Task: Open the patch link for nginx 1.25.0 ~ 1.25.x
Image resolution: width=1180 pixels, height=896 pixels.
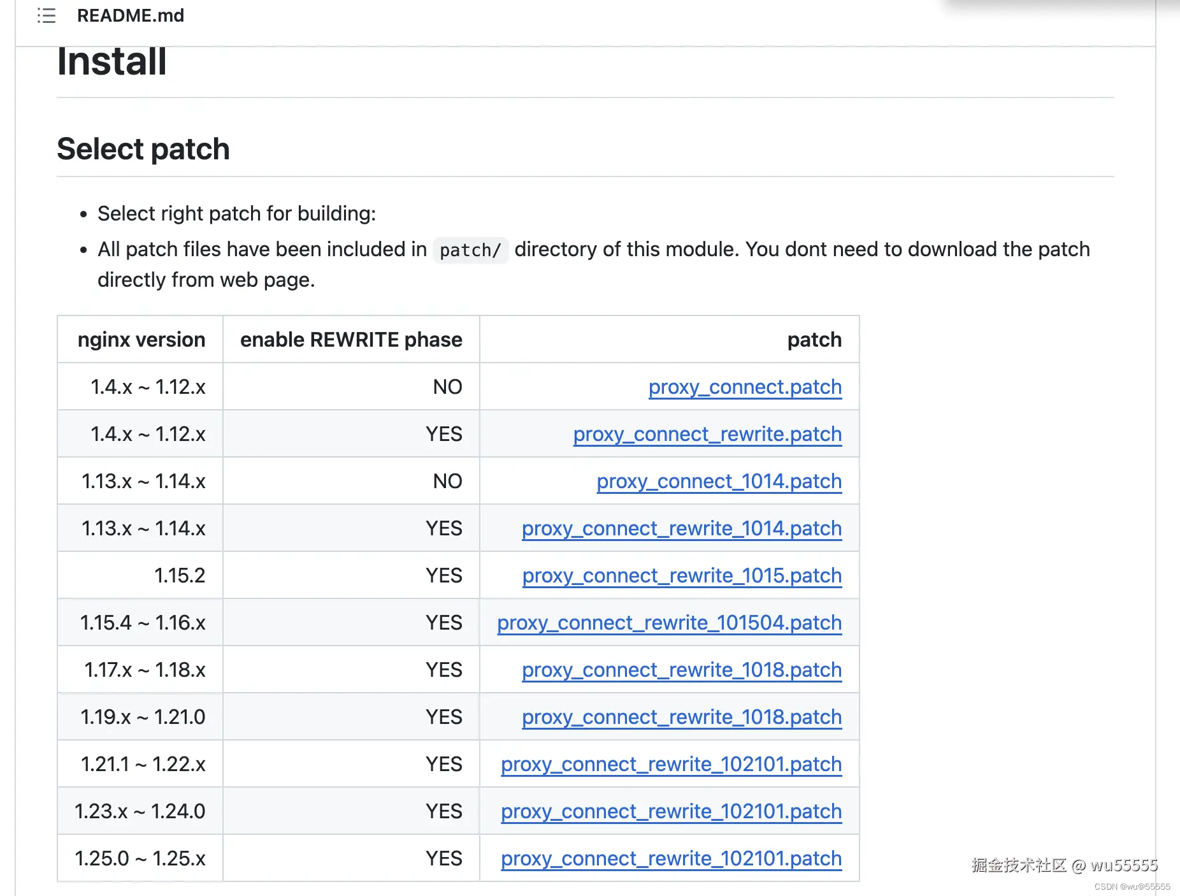Action: [x=671, y=858]
